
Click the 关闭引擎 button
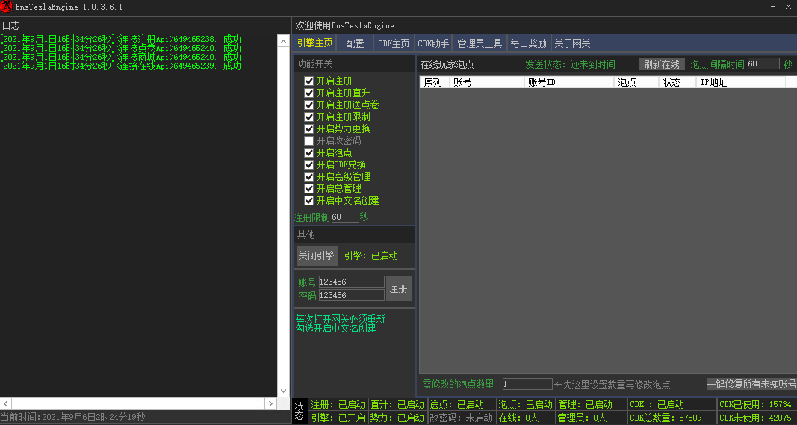(x=316, y=256)
